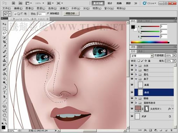Expand the 眼睛 layer group
Viewport: 178px width, 133px height.
136,98
